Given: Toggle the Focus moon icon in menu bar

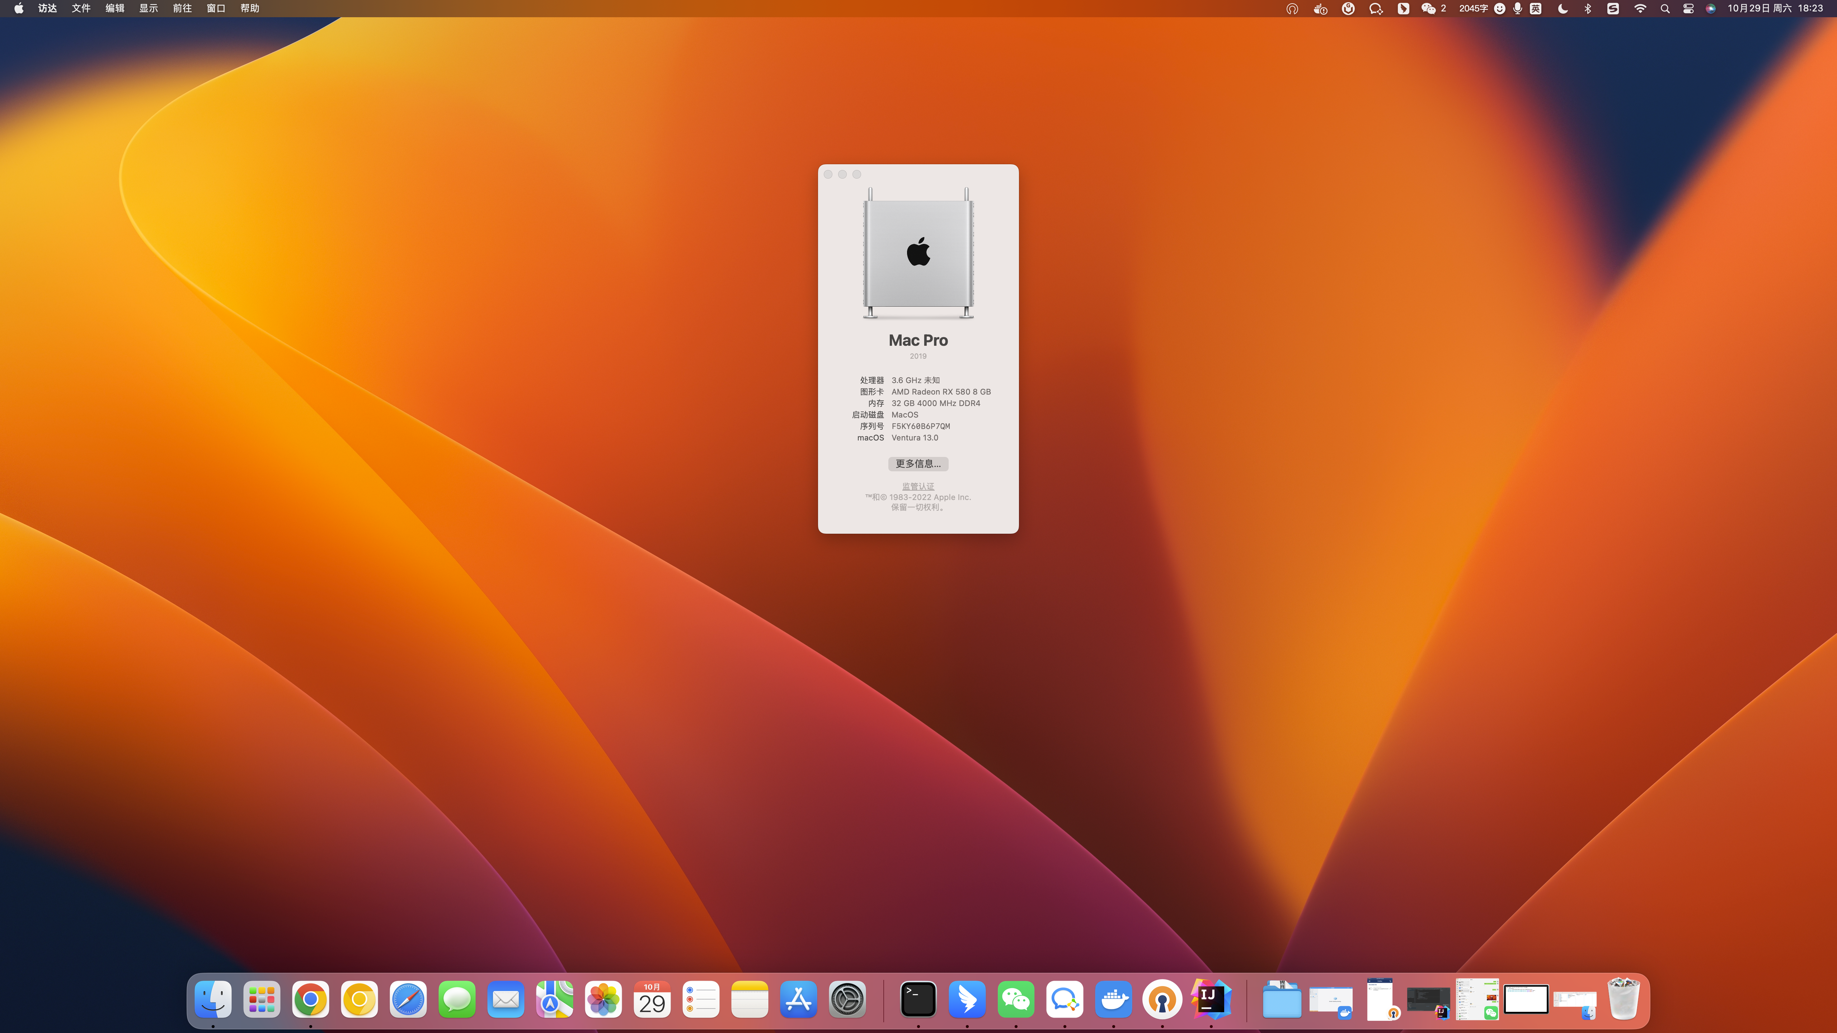Looking at the screenshot, I should 1563,9.
